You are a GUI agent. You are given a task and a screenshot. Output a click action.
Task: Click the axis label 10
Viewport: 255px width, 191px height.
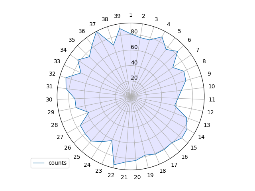[x=212, y=87]
